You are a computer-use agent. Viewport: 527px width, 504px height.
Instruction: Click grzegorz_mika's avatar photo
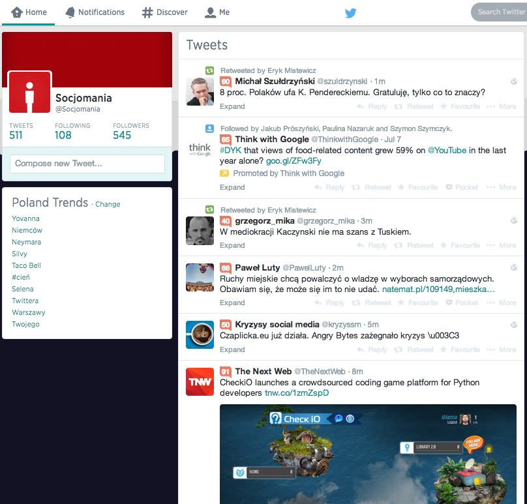[x=200, y=231]
